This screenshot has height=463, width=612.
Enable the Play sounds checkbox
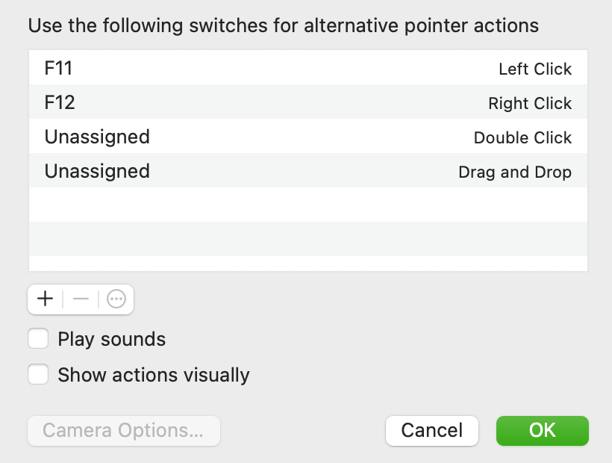(x=38, y=338)
